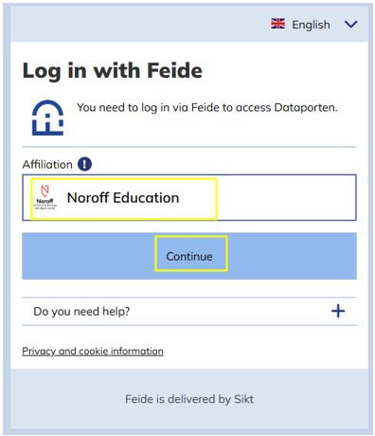Viewport: 375px width, 436px height.
Task: Click the plus icon beside help
Action: tap(338, 311)
